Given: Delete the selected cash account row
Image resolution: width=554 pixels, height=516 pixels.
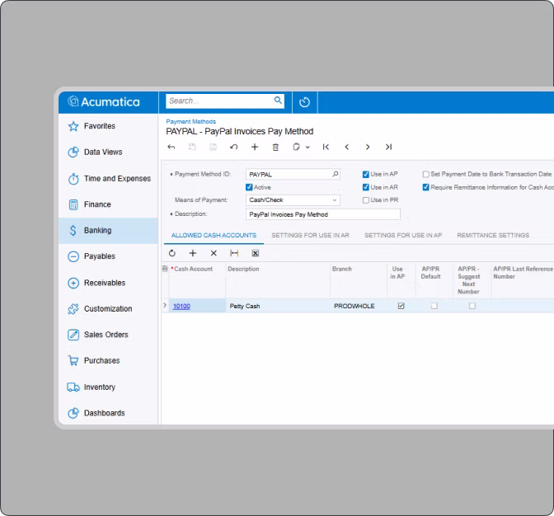Looking at the screenshot, I should pyautogui.click(x=214, y=253).
